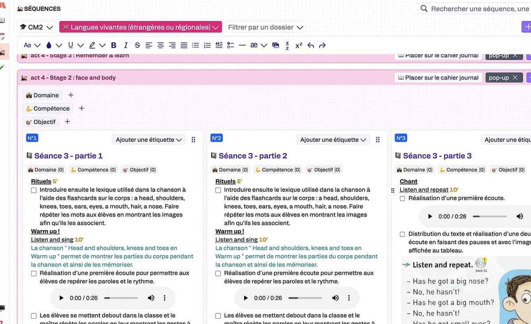Viewport: 531px width, 324px height.
Task: Click the strikethrough text icon
Action: coord(137,45)
